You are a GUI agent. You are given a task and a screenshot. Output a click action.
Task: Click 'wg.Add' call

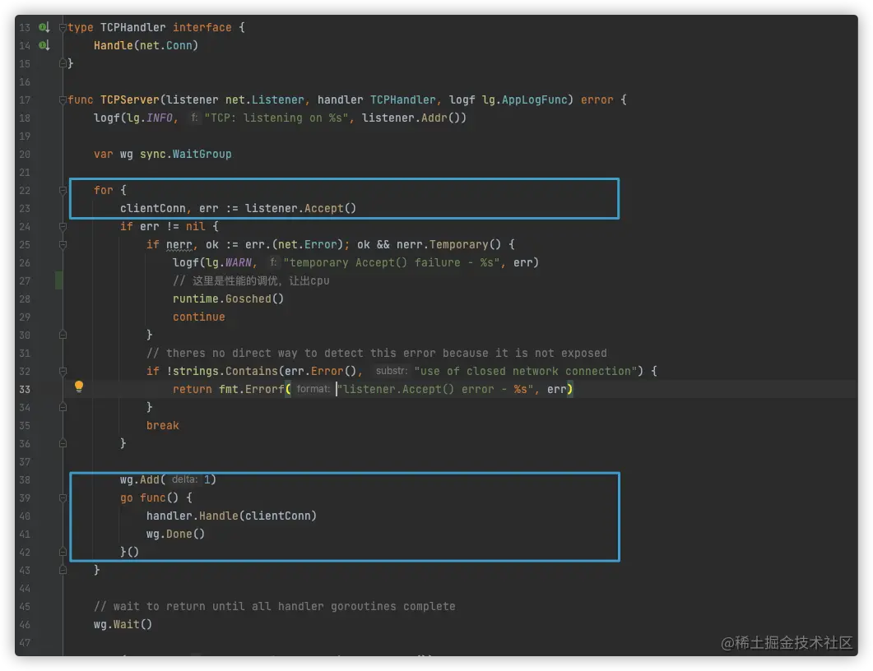[x=139, y=479]
